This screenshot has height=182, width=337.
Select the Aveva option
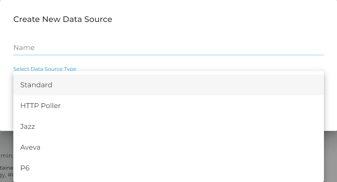[30, 147]
